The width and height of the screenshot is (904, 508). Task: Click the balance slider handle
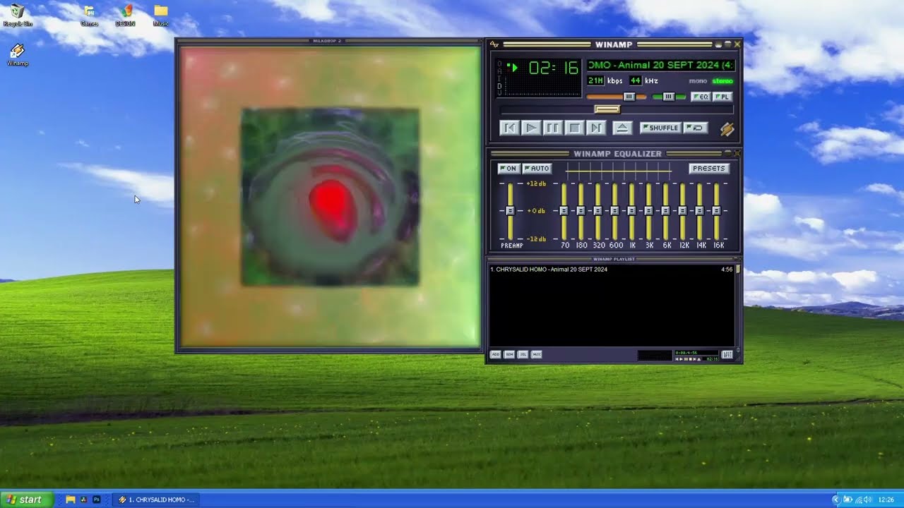pos(668,97)
